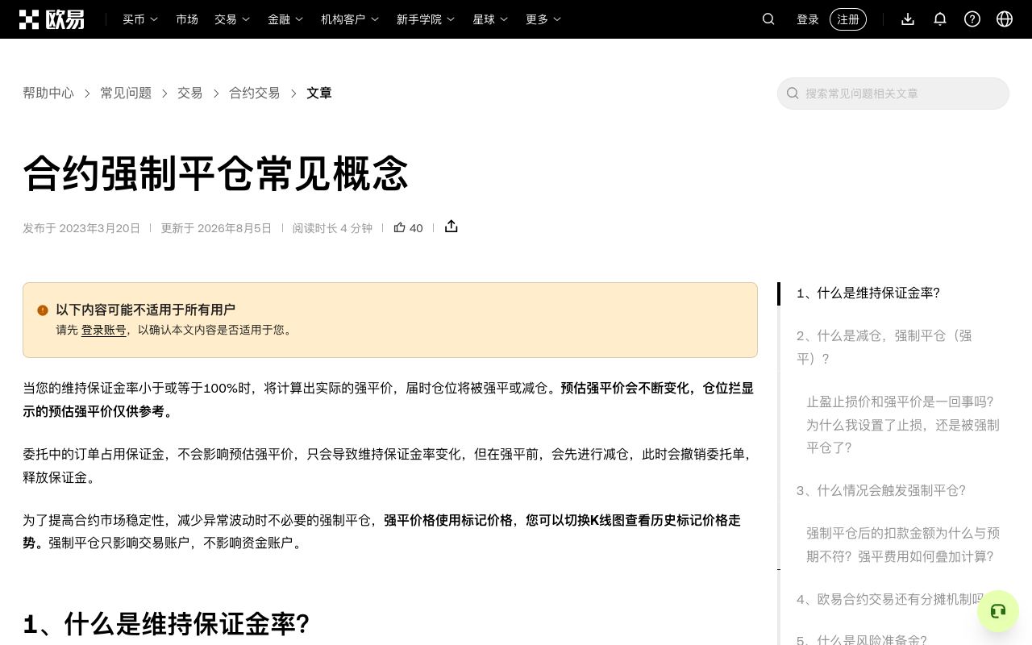Click the article title 合约强制平仓常见概念
This screenshot has height=645, width=1032.
[x=216, y=173]
